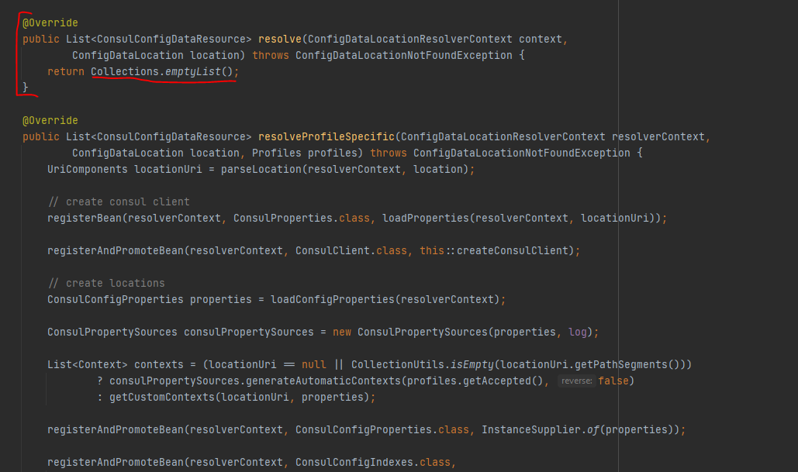
Task: Click the CollectionUtils class reference
Action: click(398, 365)
